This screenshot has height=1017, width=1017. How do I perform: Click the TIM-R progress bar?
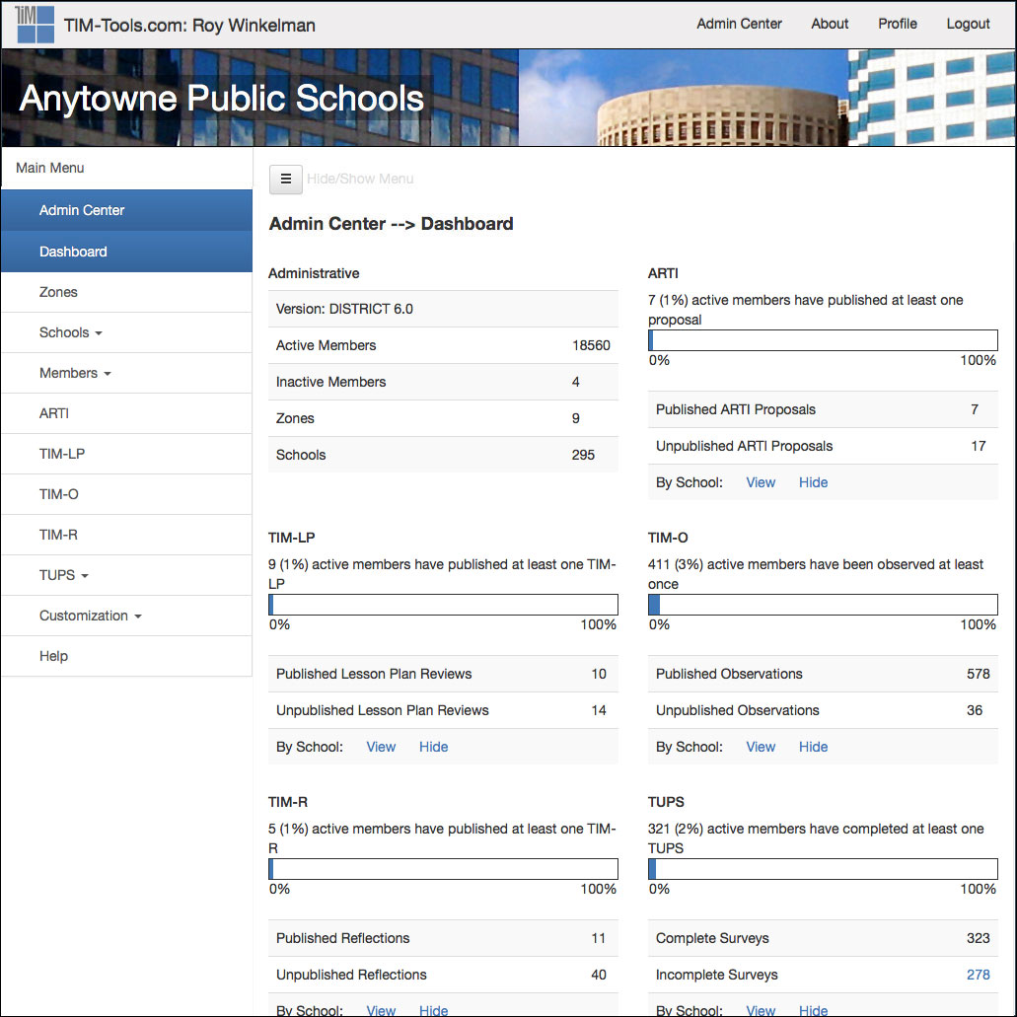click(443, 869)
